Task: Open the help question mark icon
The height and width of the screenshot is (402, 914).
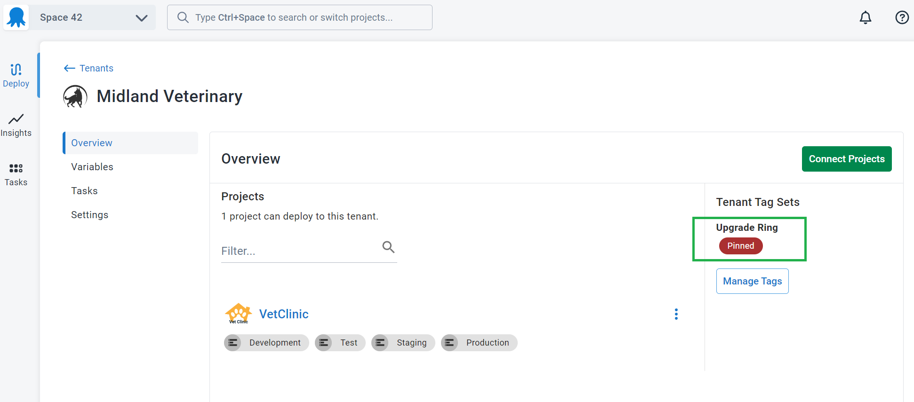Action: point(902,17)
